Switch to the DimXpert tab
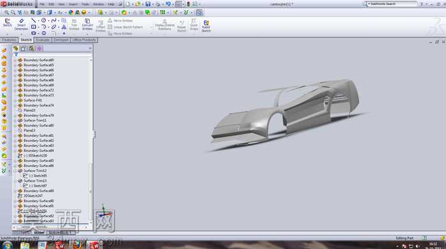The height and width of the screenshot is (249, 446). click(61, 40)
